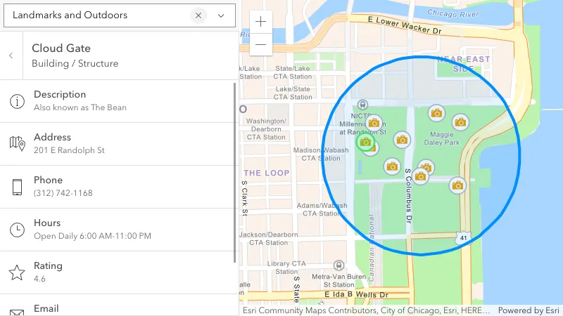Select the Address map pin icon
This screenshot has width=563, height=316.
coord(18,143)
